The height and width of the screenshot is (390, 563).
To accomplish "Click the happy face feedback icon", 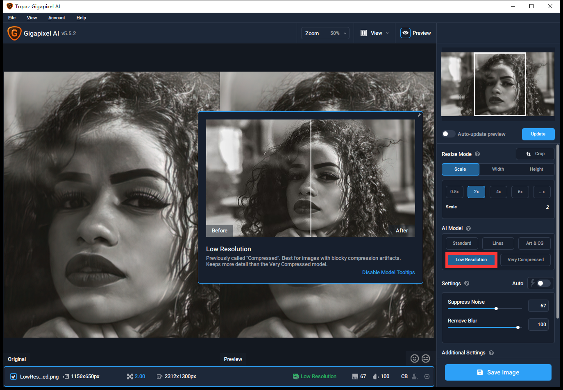I will (x=415, y=358).
